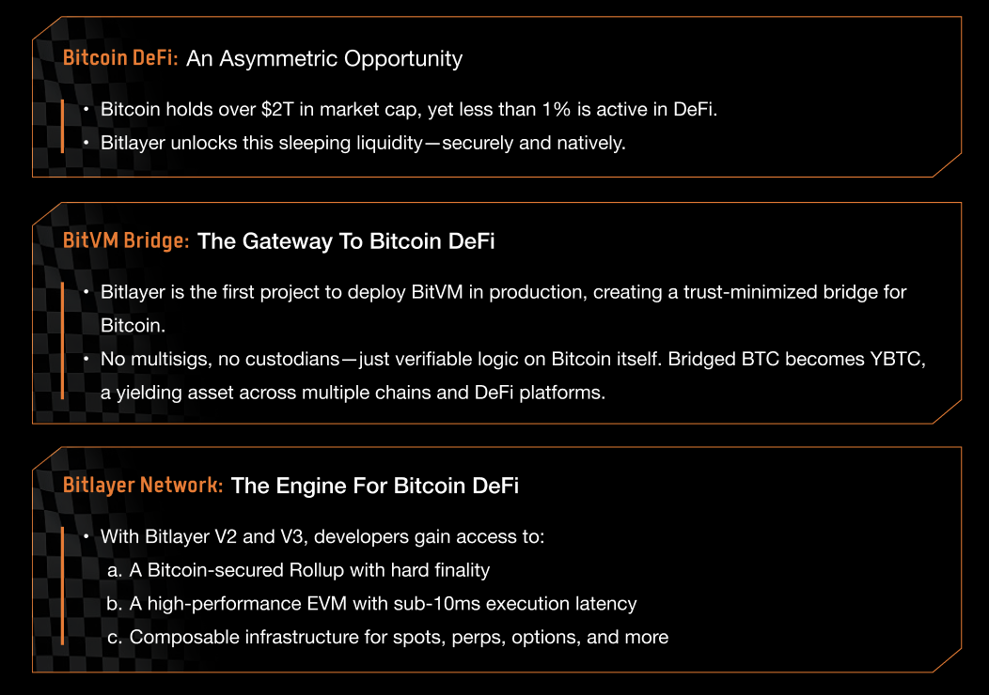Click the orange vertical bar in the Bitcoin DeFi card
The image size is (989, 695).
[62, 126]
